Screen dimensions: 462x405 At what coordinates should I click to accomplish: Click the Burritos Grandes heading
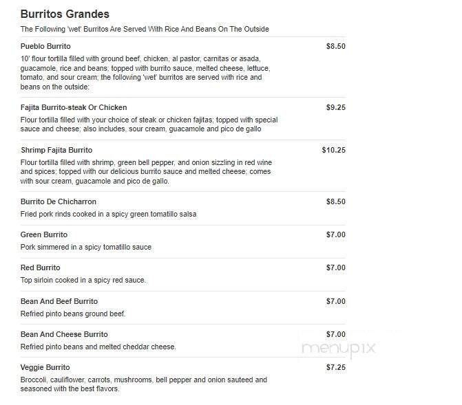click(x=65, y=14)
